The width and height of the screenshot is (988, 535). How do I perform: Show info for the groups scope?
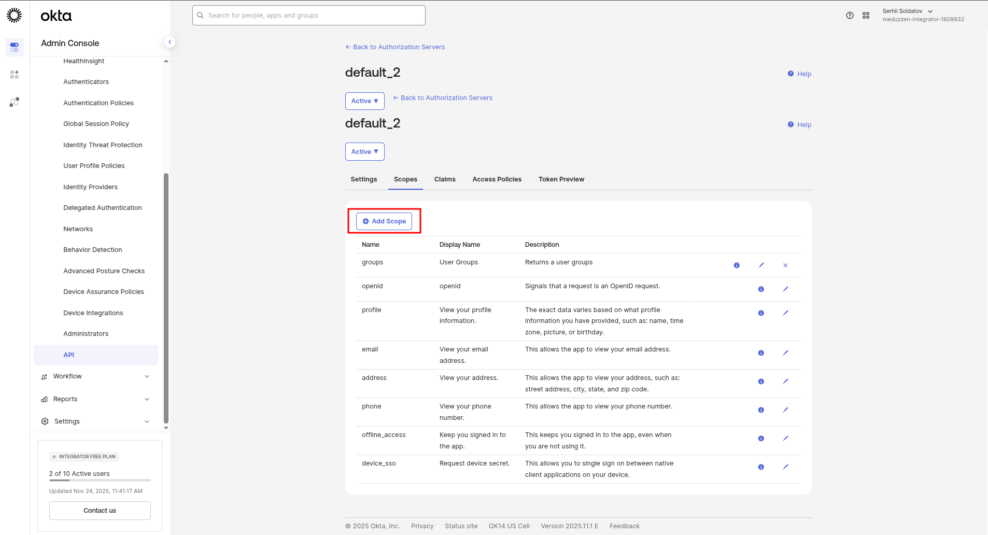737,265
